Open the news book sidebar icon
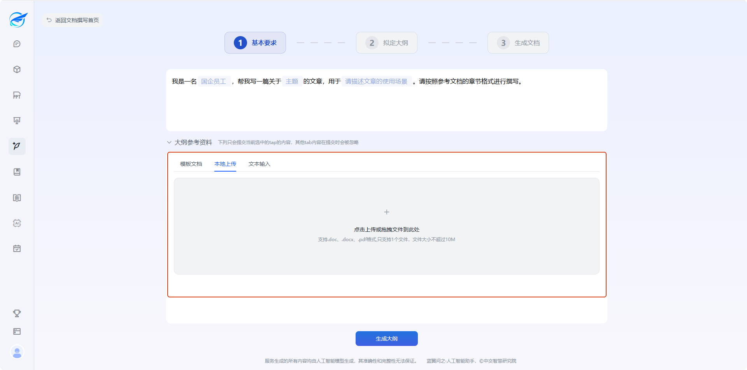This screenshot has width=747, height=370. [x=17, y=198]
